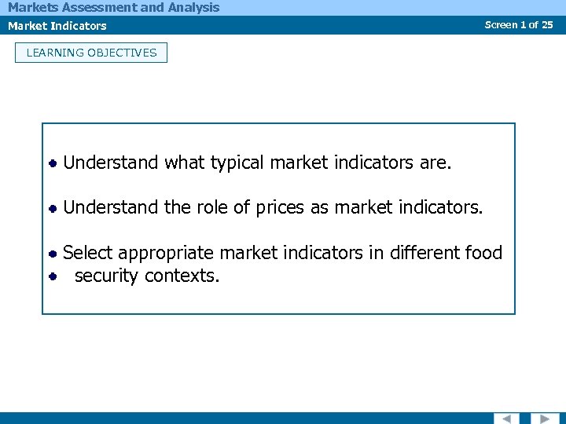Click the word 'Screen' in the page counter
Viewport: 566px width, 424px height.
pos(501,25)
